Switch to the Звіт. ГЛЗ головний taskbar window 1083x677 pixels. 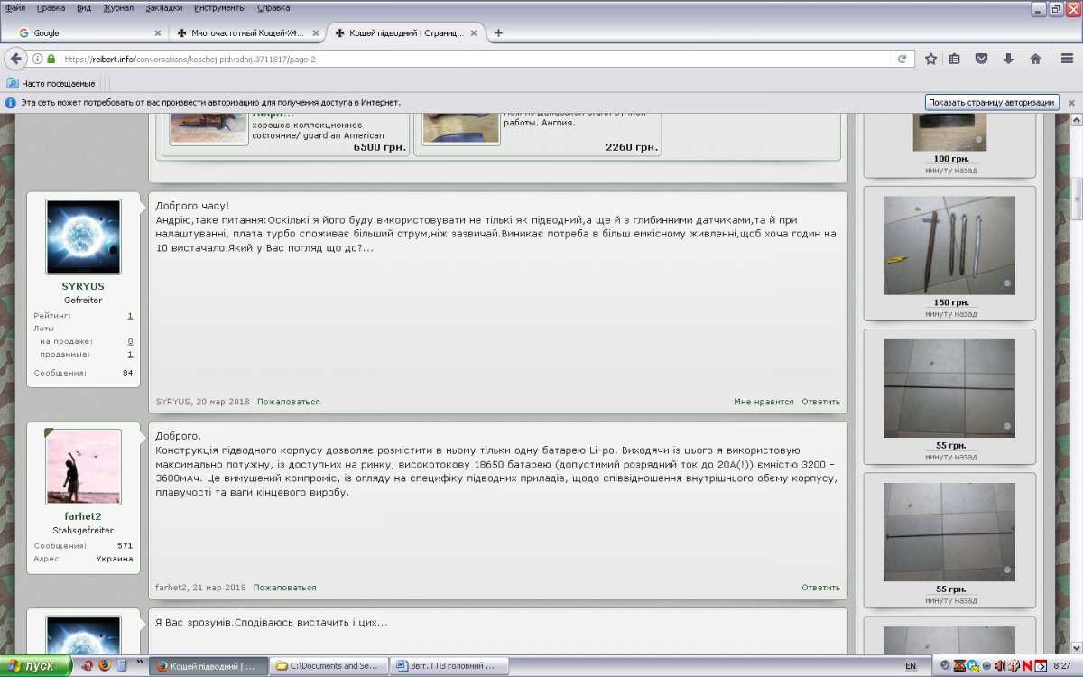pos(451,666)
